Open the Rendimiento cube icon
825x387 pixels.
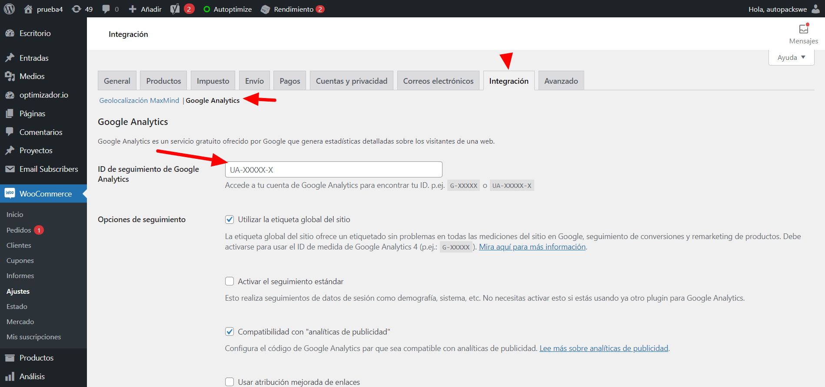click(265, 9)
